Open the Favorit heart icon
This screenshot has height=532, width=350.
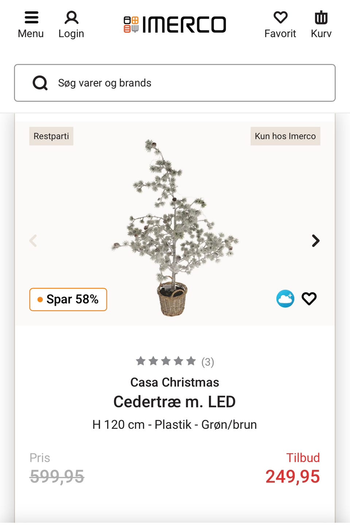pyautogui.click(x=280, y=23)
